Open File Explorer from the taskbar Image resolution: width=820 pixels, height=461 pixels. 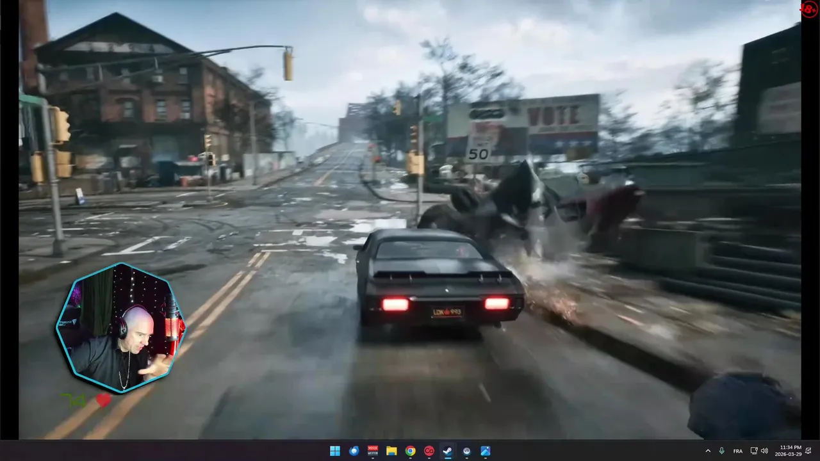point(391,451)
